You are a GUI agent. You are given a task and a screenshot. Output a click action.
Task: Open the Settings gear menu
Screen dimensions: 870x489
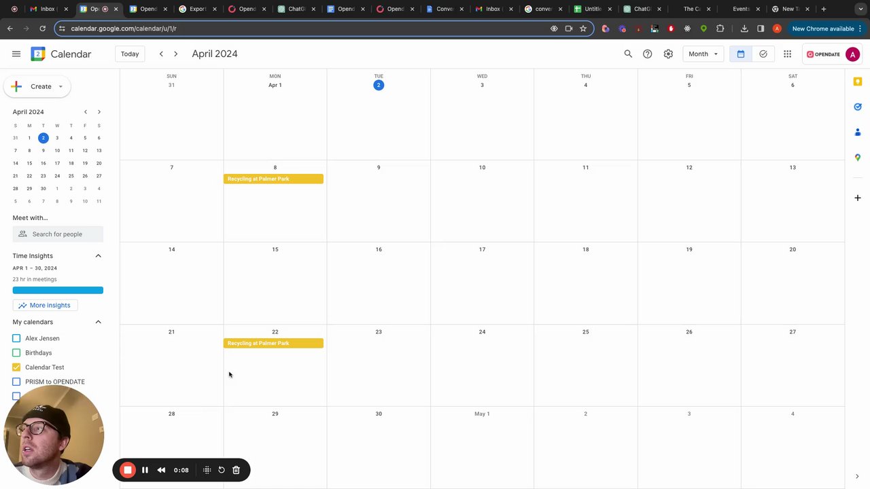coord(668,54)
